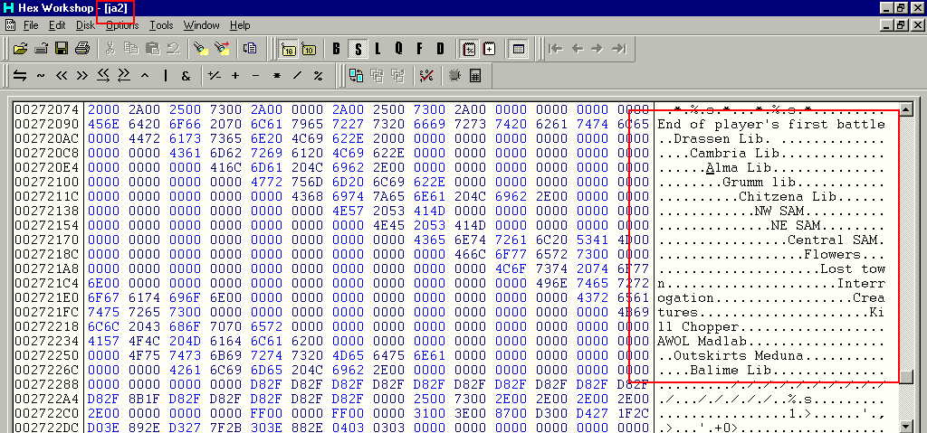927x433 pixels.
Task: Print the hex data with the printer icon
Action: [x=82, y=49]
